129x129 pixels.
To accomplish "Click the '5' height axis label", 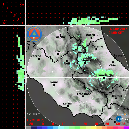I will (15, 15).
